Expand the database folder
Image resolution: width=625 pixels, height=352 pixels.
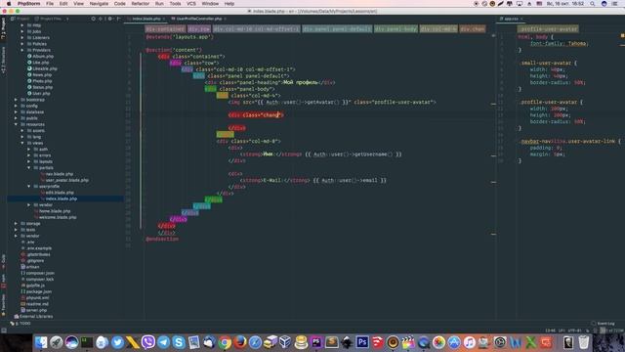pyautogui.click(x=16, y=112)
